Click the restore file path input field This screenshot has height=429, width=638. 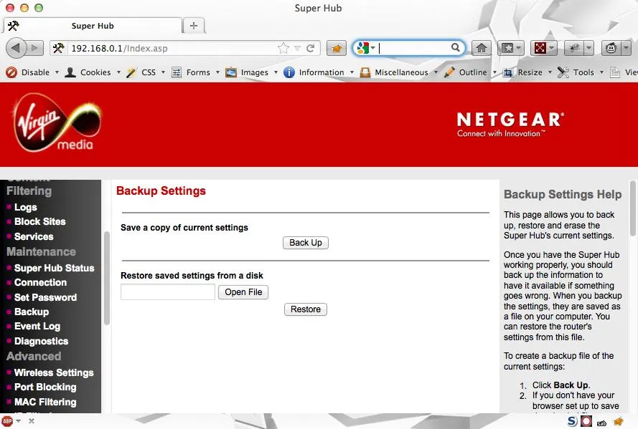coord(168,292)
